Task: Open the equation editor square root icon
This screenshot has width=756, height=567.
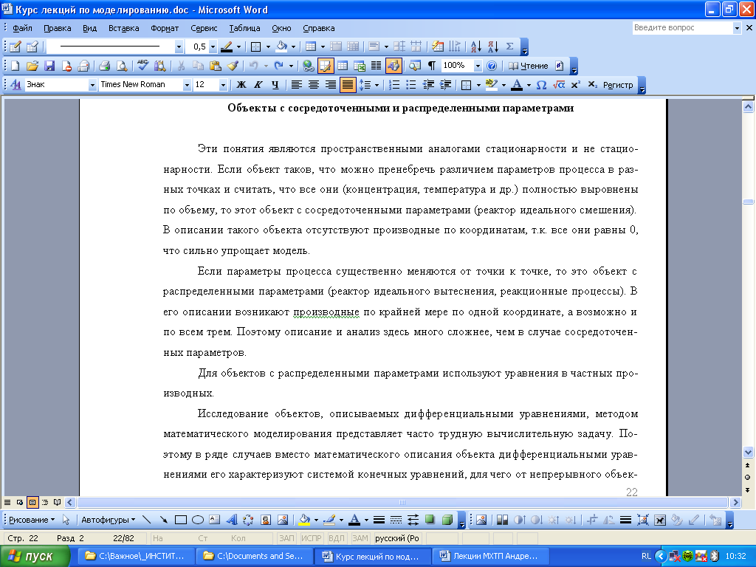Action: [558, 85]
